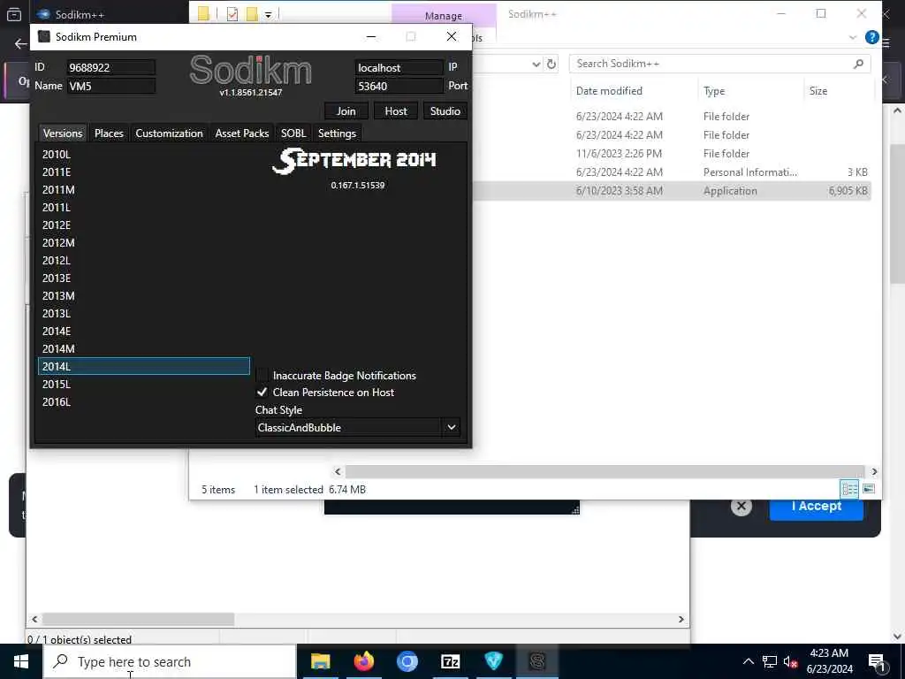Edit the Name field VM5

[110, 86]
